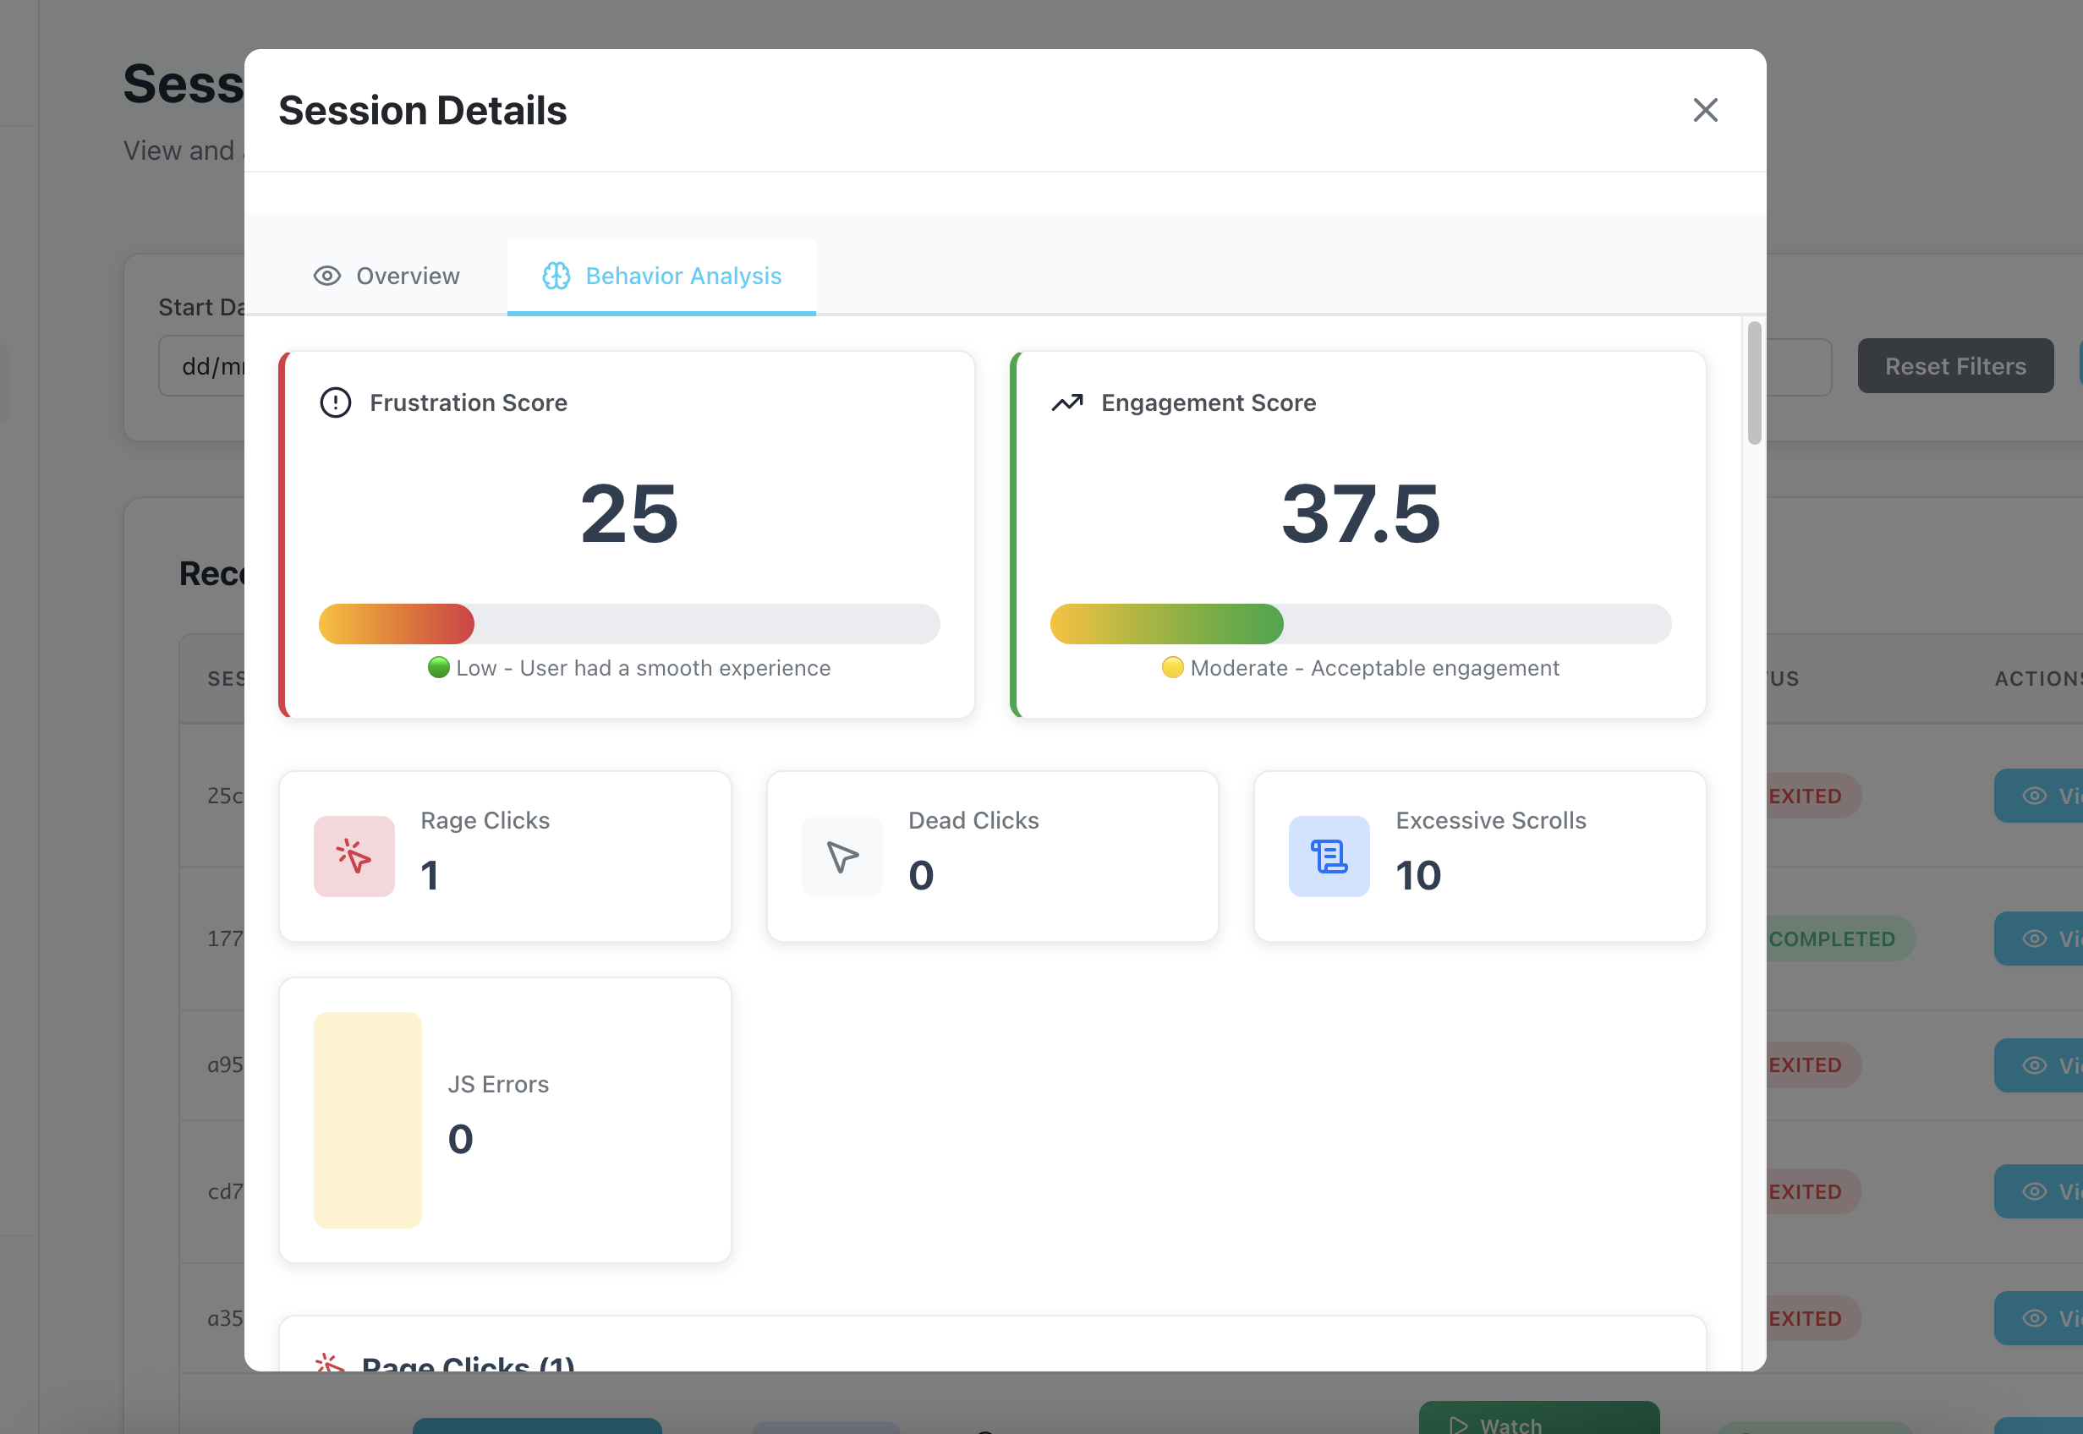The width and height of the screenshot is (2083, 1434).
Task: Select the Behavior Analysis tab
Action: tap(663, 276)
